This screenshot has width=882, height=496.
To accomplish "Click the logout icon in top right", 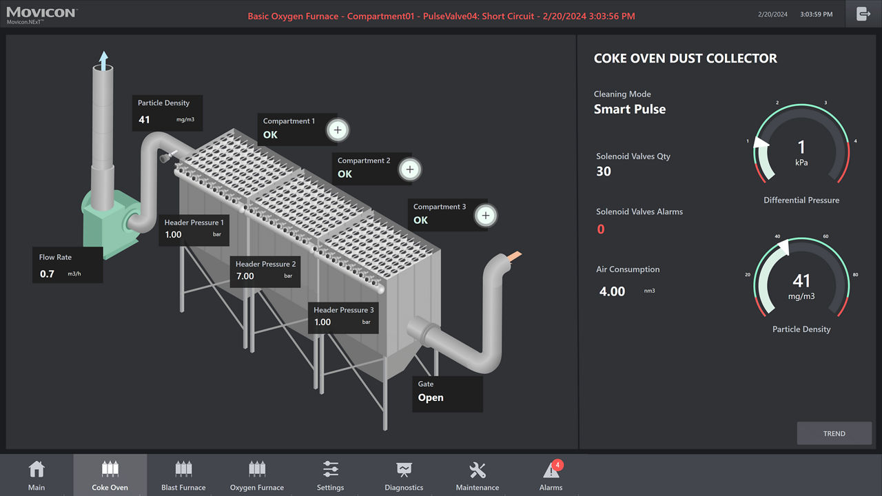I will click(863, 14).
